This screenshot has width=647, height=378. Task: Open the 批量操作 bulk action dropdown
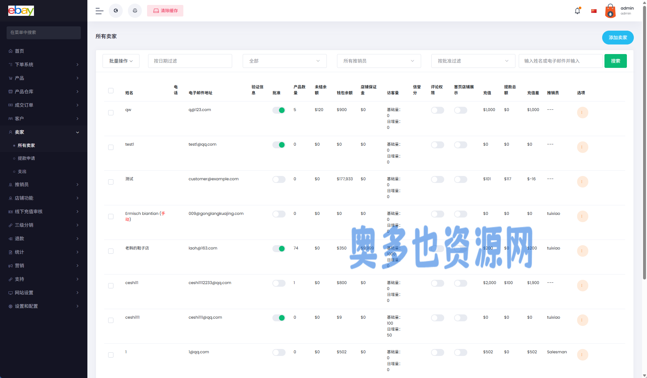pyautogui.click(x=121, y=61)
